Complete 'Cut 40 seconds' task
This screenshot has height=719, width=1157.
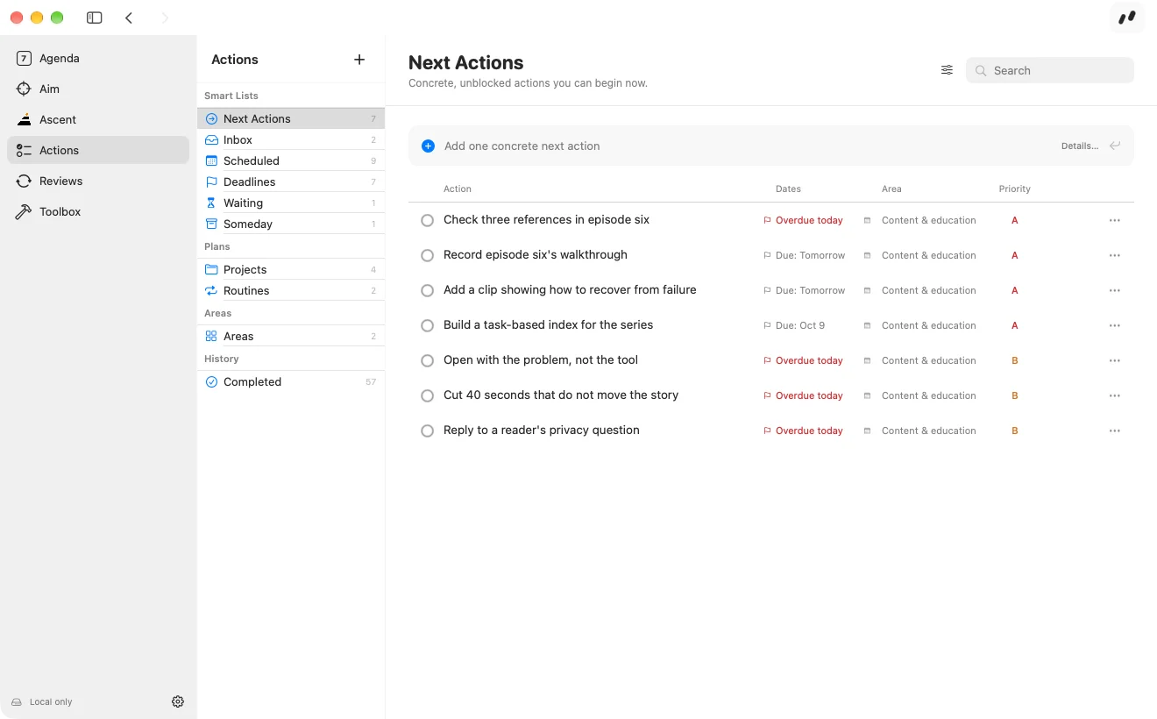point(427,395)
